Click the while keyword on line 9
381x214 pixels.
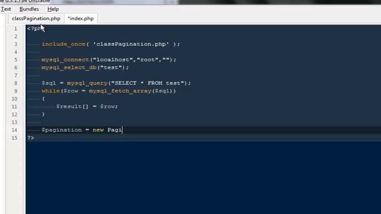tap(51, 91)
